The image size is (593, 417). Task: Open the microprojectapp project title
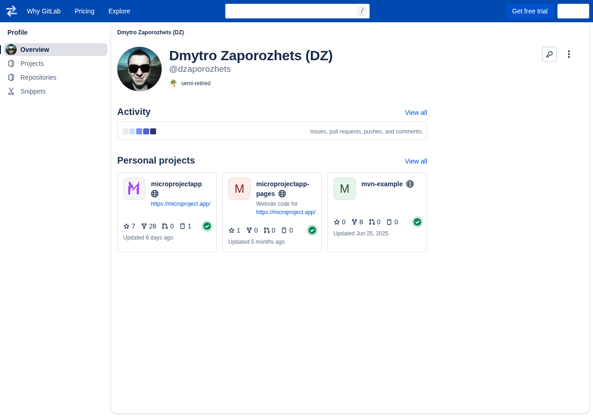[x=177, y=184]
